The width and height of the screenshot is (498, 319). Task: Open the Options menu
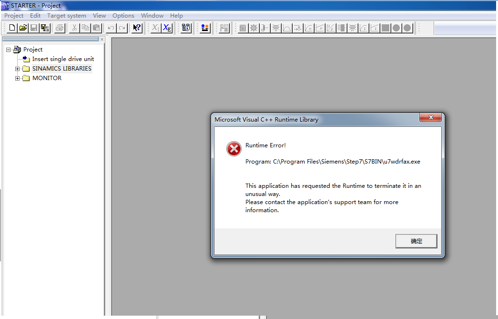123,16
